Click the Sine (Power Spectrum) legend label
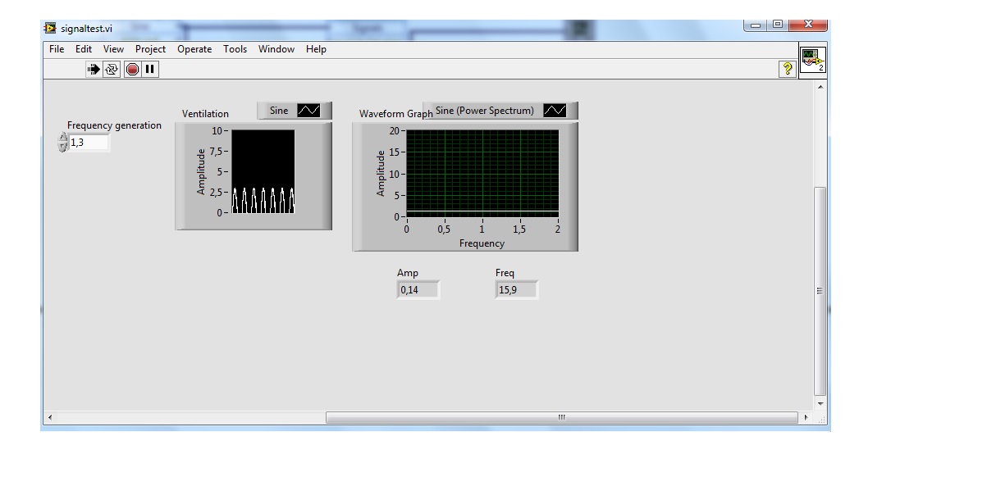The width and height of the screenshot is (996, 477). click(x=485, y=111)
